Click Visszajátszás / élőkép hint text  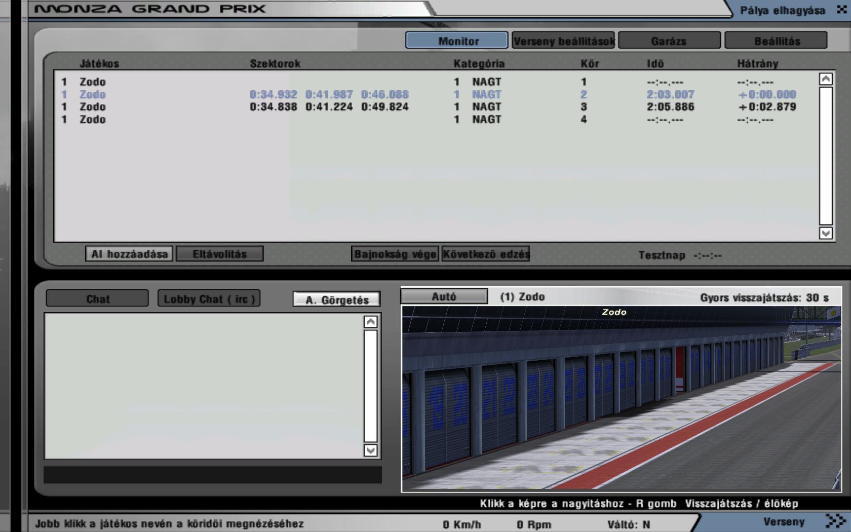[742, 504]
